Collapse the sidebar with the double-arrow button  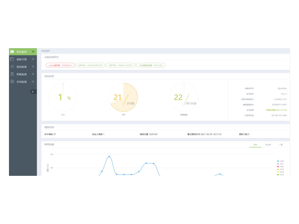pyautogui.click(x=33, y=91)
